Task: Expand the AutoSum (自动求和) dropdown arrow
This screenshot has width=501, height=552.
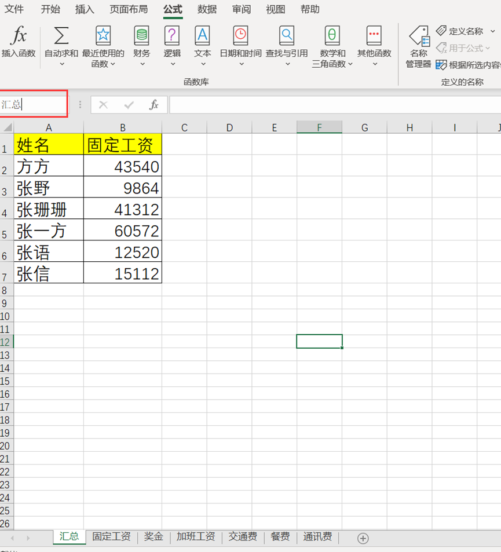Action: tap(62, 64)
